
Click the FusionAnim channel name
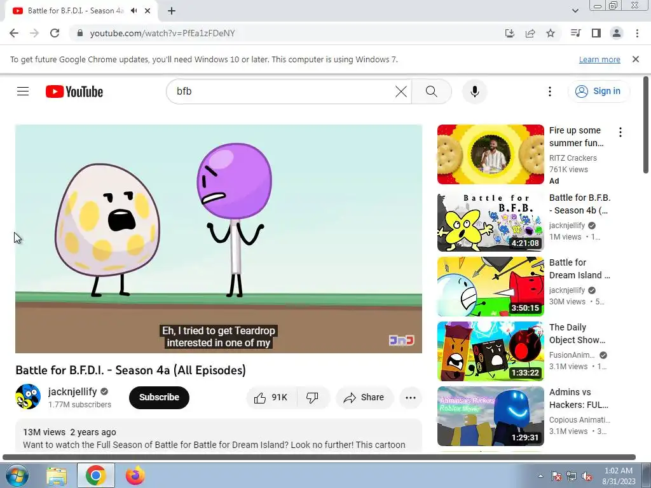click(x=572, y=355)
